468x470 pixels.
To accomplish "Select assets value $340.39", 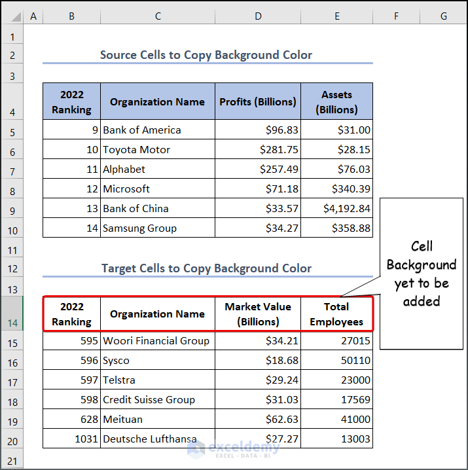I will [x=336, y=189].
